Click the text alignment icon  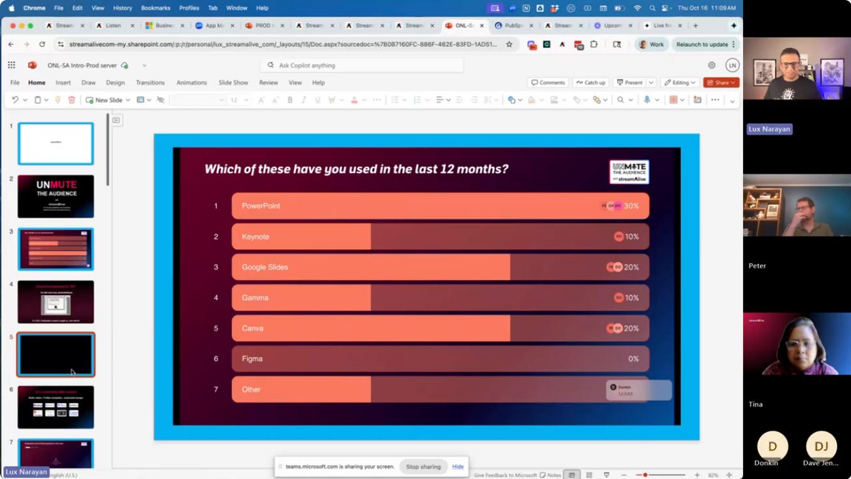[x=439, y=100]
